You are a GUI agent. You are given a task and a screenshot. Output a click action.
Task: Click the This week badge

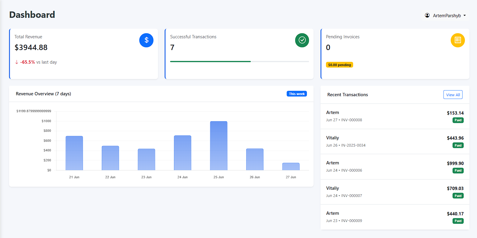[x=297, y=94]
